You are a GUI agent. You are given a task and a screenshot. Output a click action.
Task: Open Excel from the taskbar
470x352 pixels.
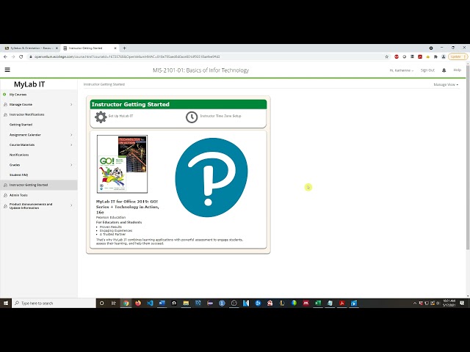point(318,303)
